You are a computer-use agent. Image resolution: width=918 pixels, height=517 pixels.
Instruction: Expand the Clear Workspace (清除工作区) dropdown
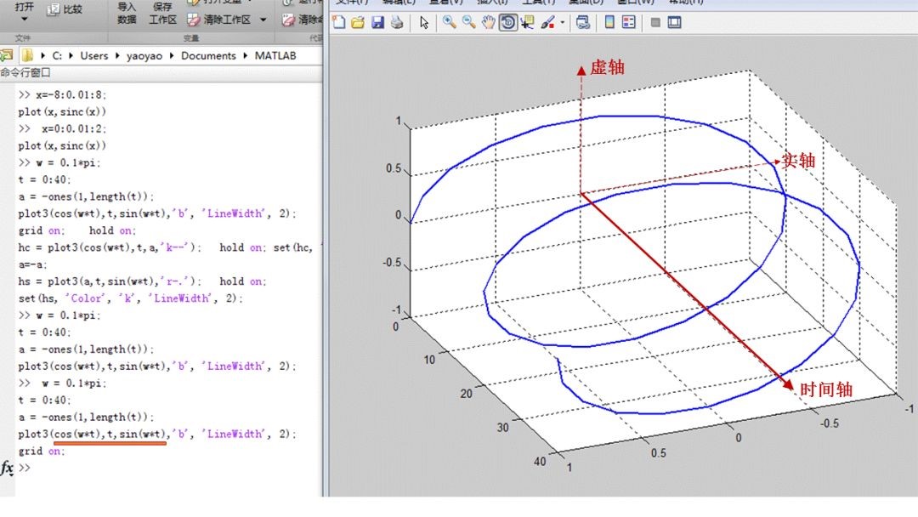[x=262, y=20]
